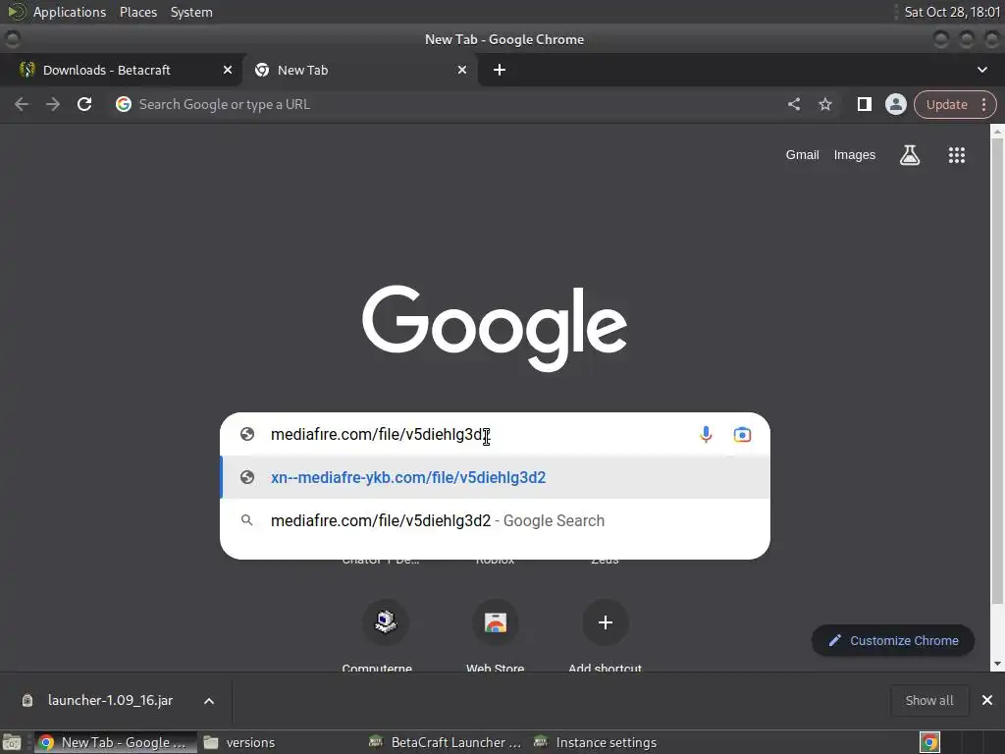Bookmark this tab with the star icon
This screenshot has height=754, width=1005.
click(x=824, y=104)
